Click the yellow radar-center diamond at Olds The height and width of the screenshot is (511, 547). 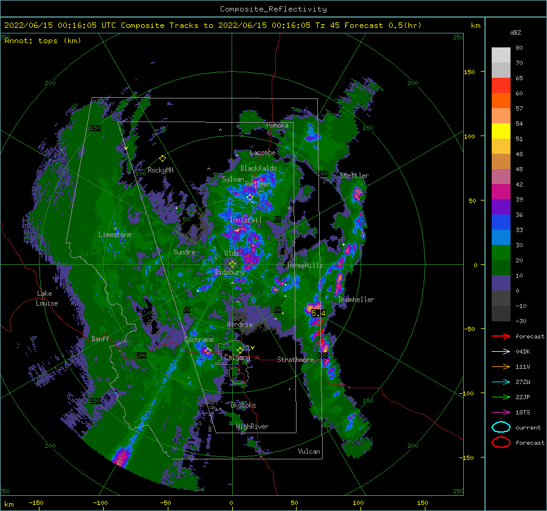click(x=232, y=264)
